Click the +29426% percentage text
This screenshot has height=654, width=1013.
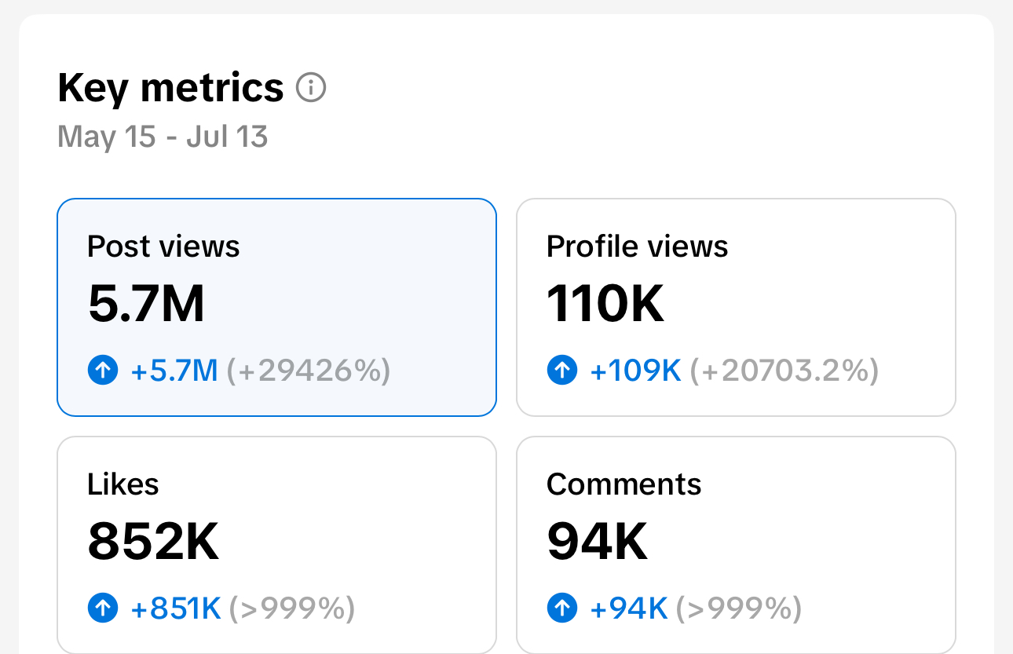click(x=309, y=370)
